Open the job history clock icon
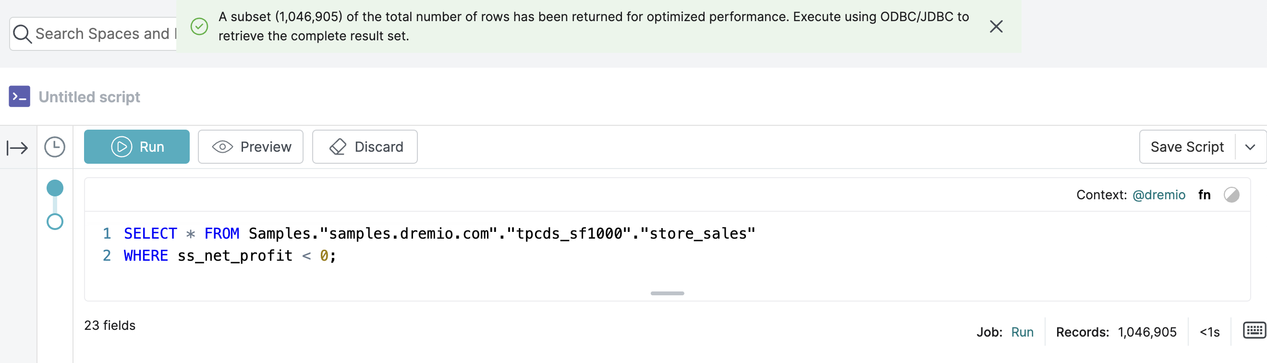The width and height of the screenshot is (1267, 363). (x=55, y=147)
